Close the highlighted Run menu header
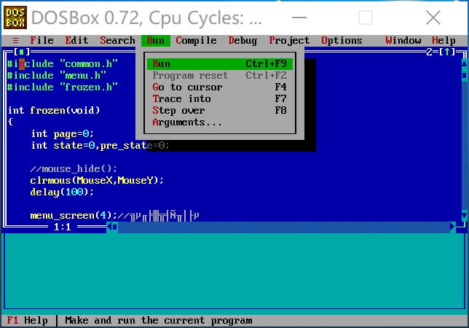The image size is (469, 328). click(x=156, y=40)
